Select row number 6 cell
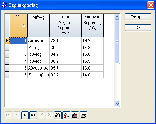 [18, 75]
